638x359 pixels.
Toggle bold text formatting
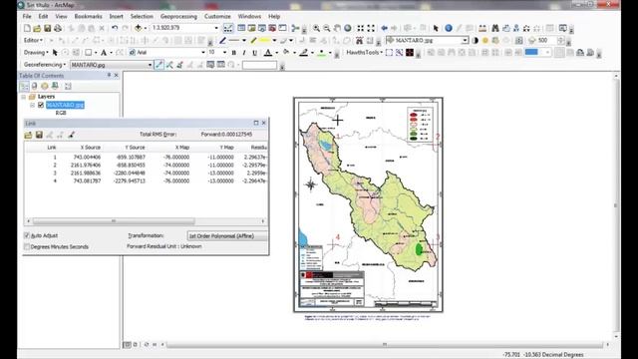[234, 53]
